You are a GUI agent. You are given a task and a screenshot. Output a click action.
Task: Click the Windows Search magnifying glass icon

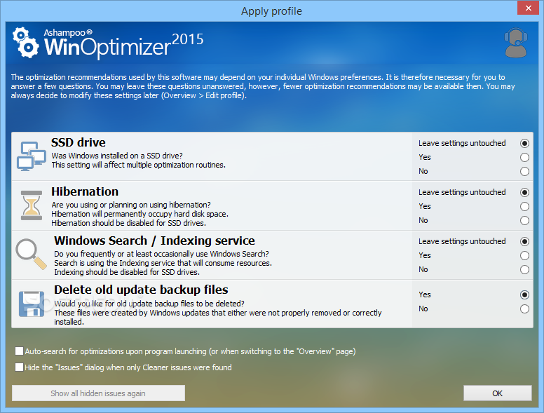coord(31,254)
